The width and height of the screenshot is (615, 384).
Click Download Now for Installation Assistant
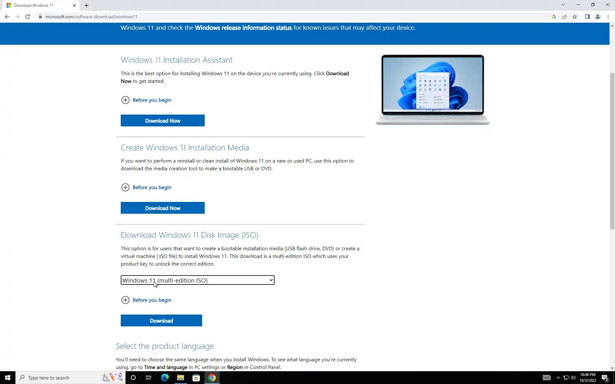tap(162, 121)
